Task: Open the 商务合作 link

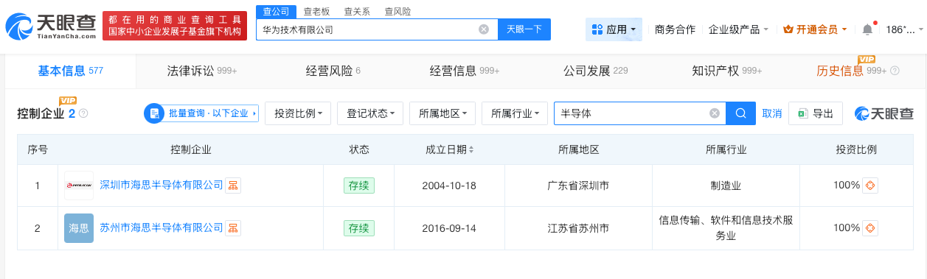Action: click(x=675, y=29)
